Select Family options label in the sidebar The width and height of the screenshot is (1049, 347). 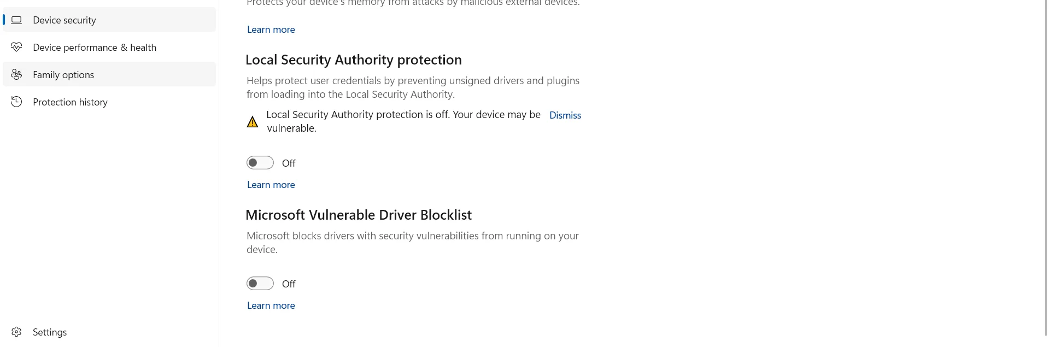63,75
